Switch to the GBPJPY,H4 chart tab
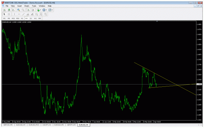Image resolution: width=204 pixels, height=128 pixels. click(x=71, y=125)
